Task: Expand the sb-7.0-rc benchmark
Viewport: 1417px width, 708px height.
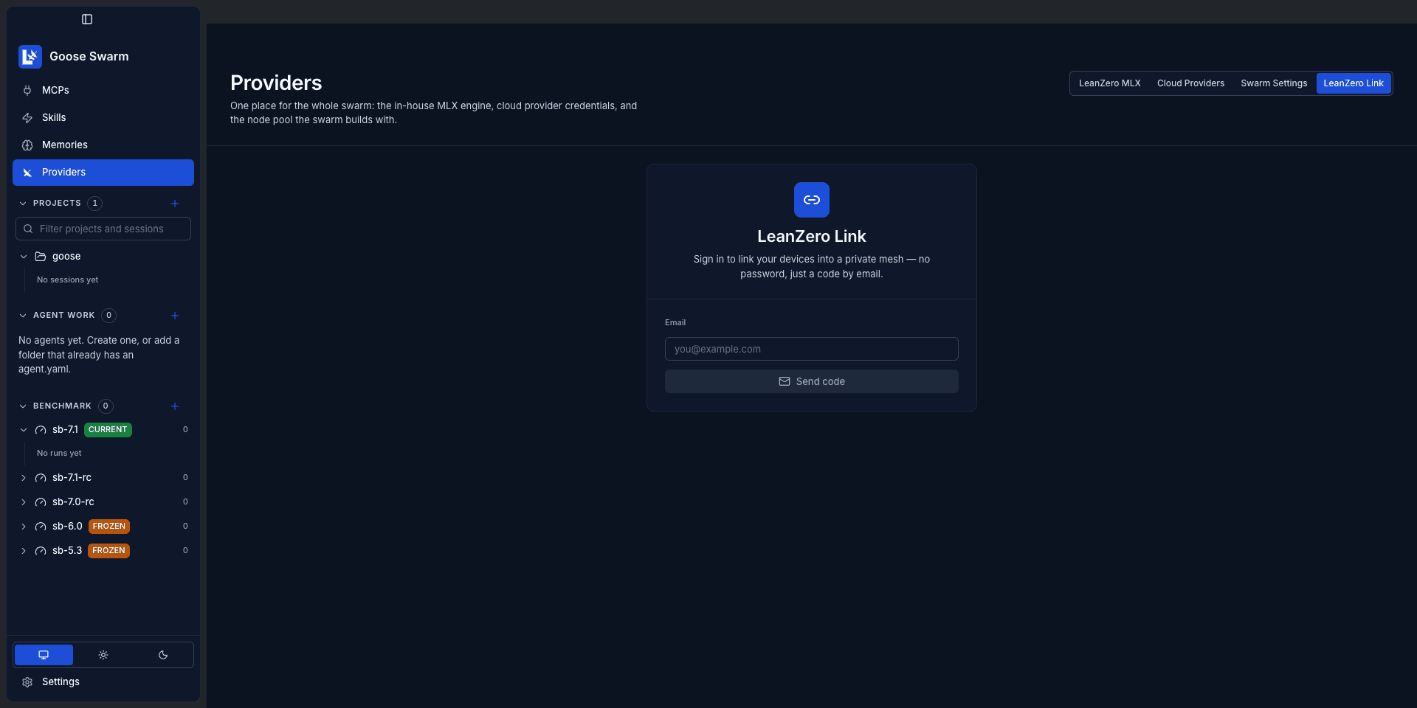Action: 24,502
